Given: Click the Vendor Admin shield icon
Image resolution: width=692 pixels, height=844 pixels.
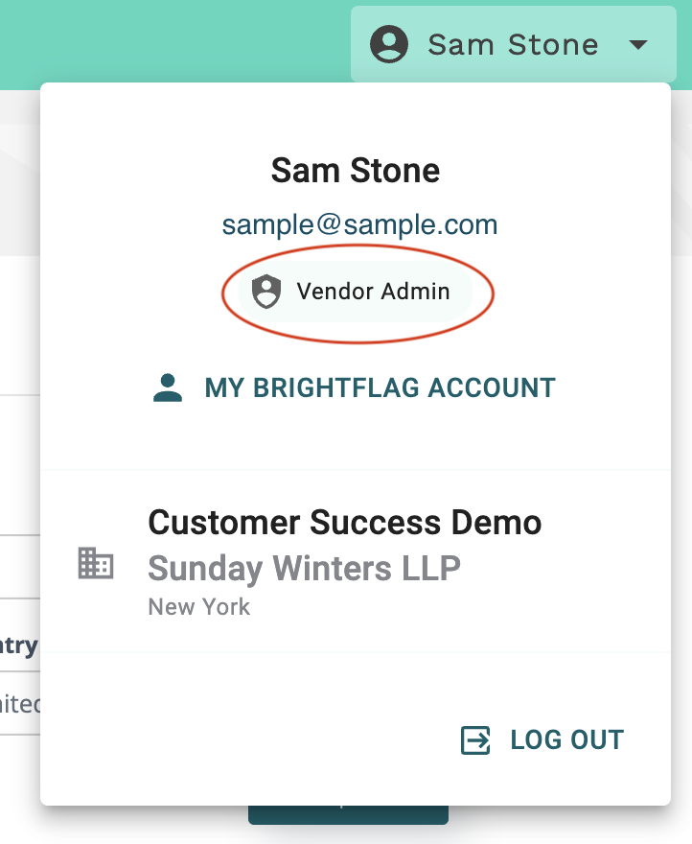Looking at the screenshot, I should click(266, 292).
